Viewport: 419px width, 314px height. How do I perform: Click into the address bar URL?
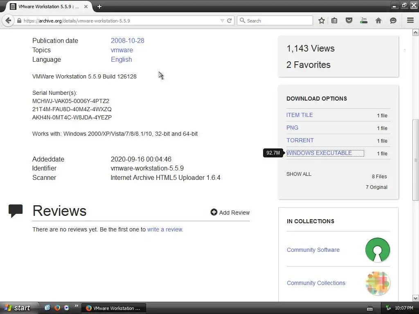(x=120, y=20)
